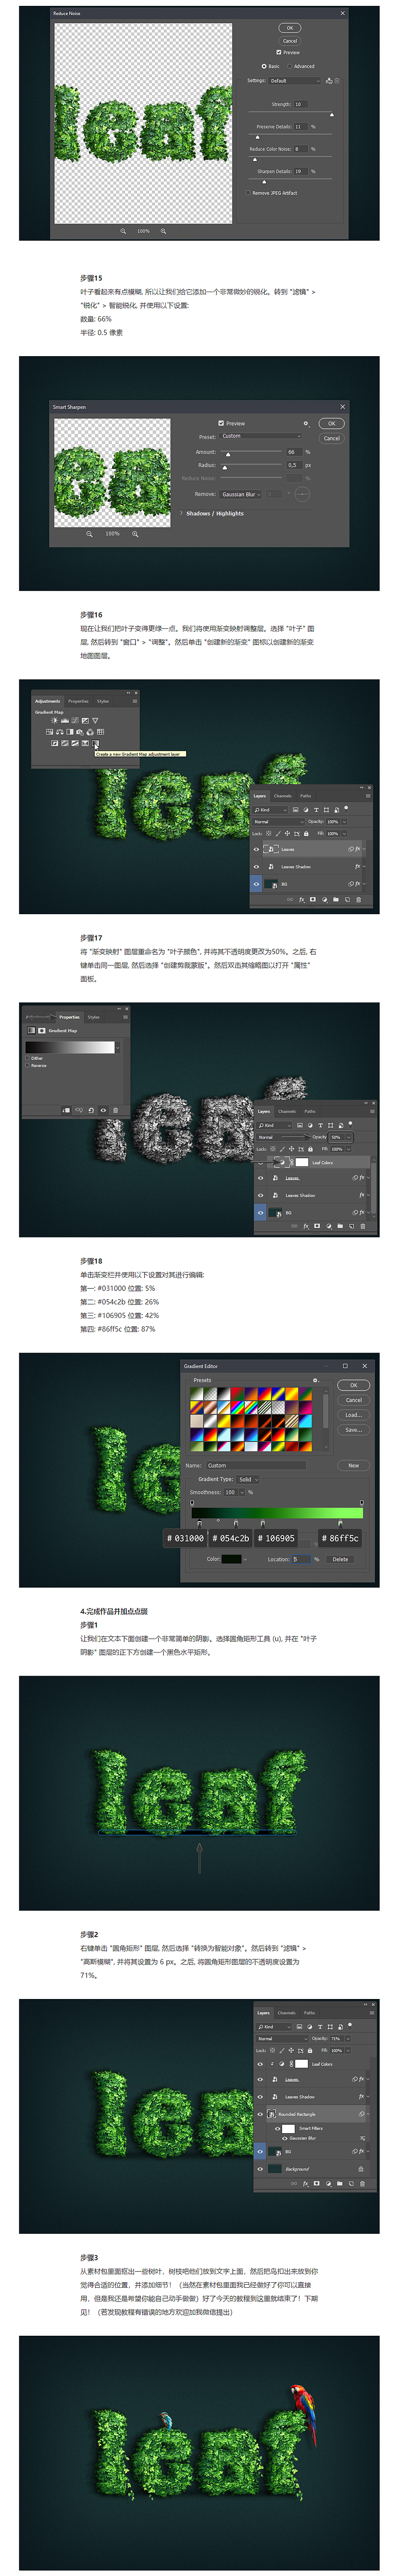Screen dimensions: 397x2576
Task: Click the Name field showing Custom
Action: coord(255,1465)
